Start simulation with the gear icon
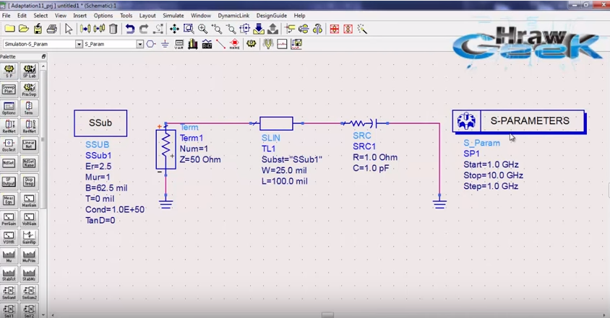The height and width of the screenshot is (318, 610). point(252,44)
